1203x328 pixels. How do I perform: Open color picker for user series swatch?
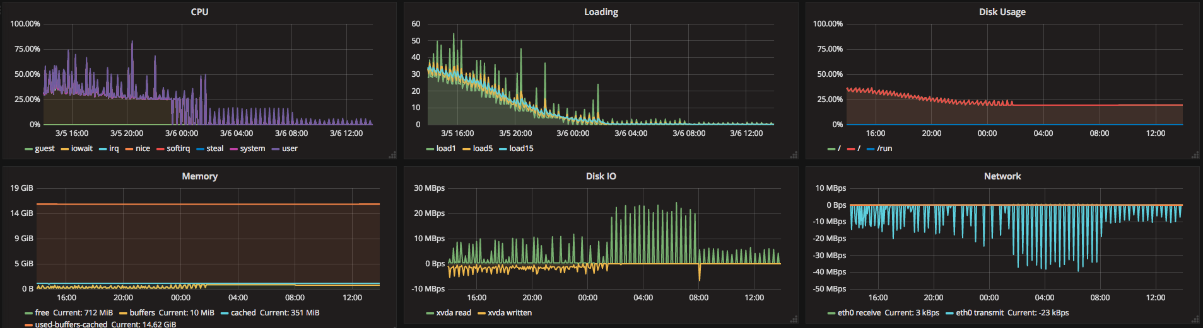tap(276, 149)
